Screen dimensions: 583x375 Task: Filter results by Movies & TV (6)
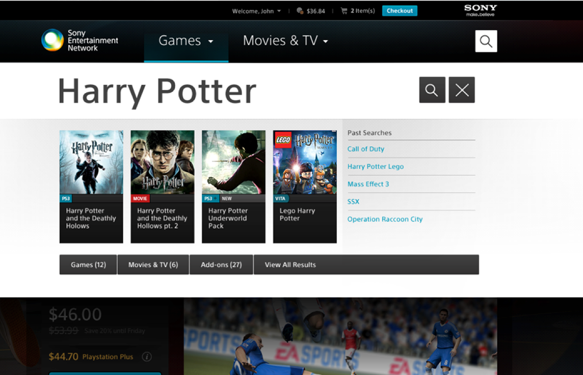[153, 265]
